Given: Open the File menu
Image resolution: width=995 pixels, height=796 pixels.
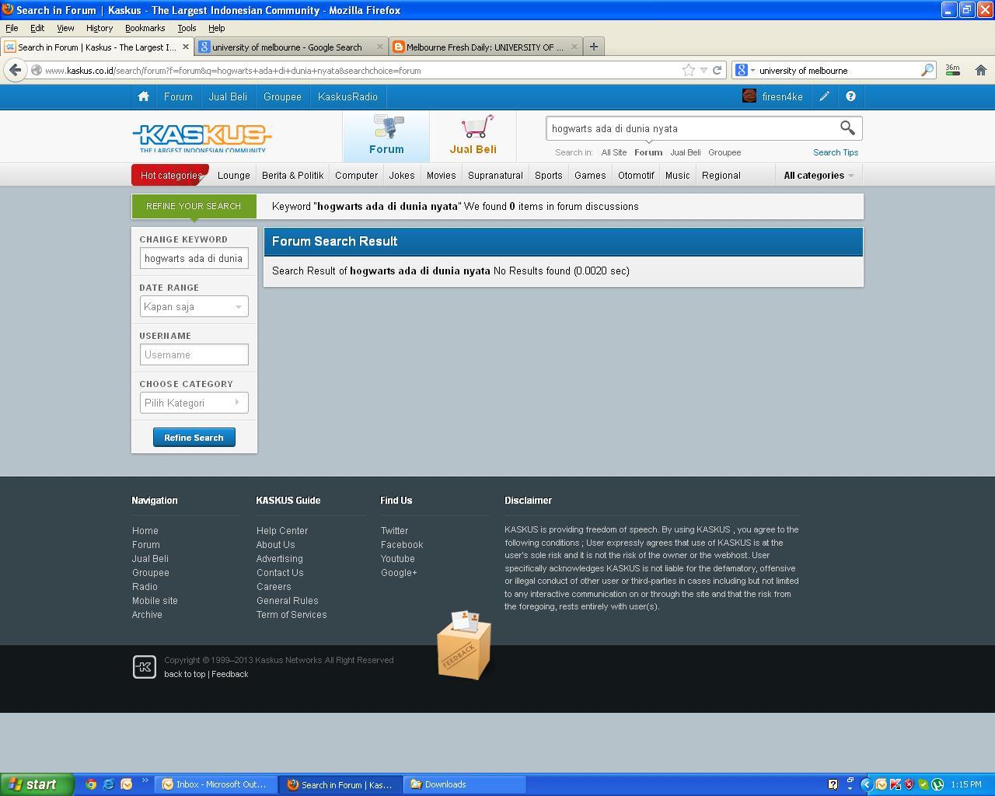Looking at the screenshot, I should [12, 28].
